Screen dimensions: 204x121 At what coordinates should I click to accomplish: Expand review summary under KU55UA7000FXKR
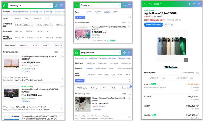62,79
